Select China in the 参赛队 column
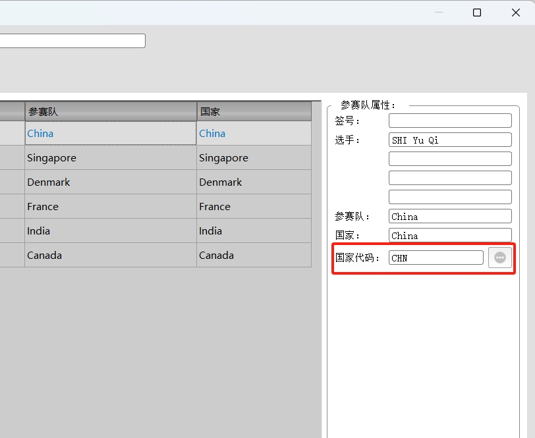The height and width of the screenshot is (438, 535). [x=40, y=133]
